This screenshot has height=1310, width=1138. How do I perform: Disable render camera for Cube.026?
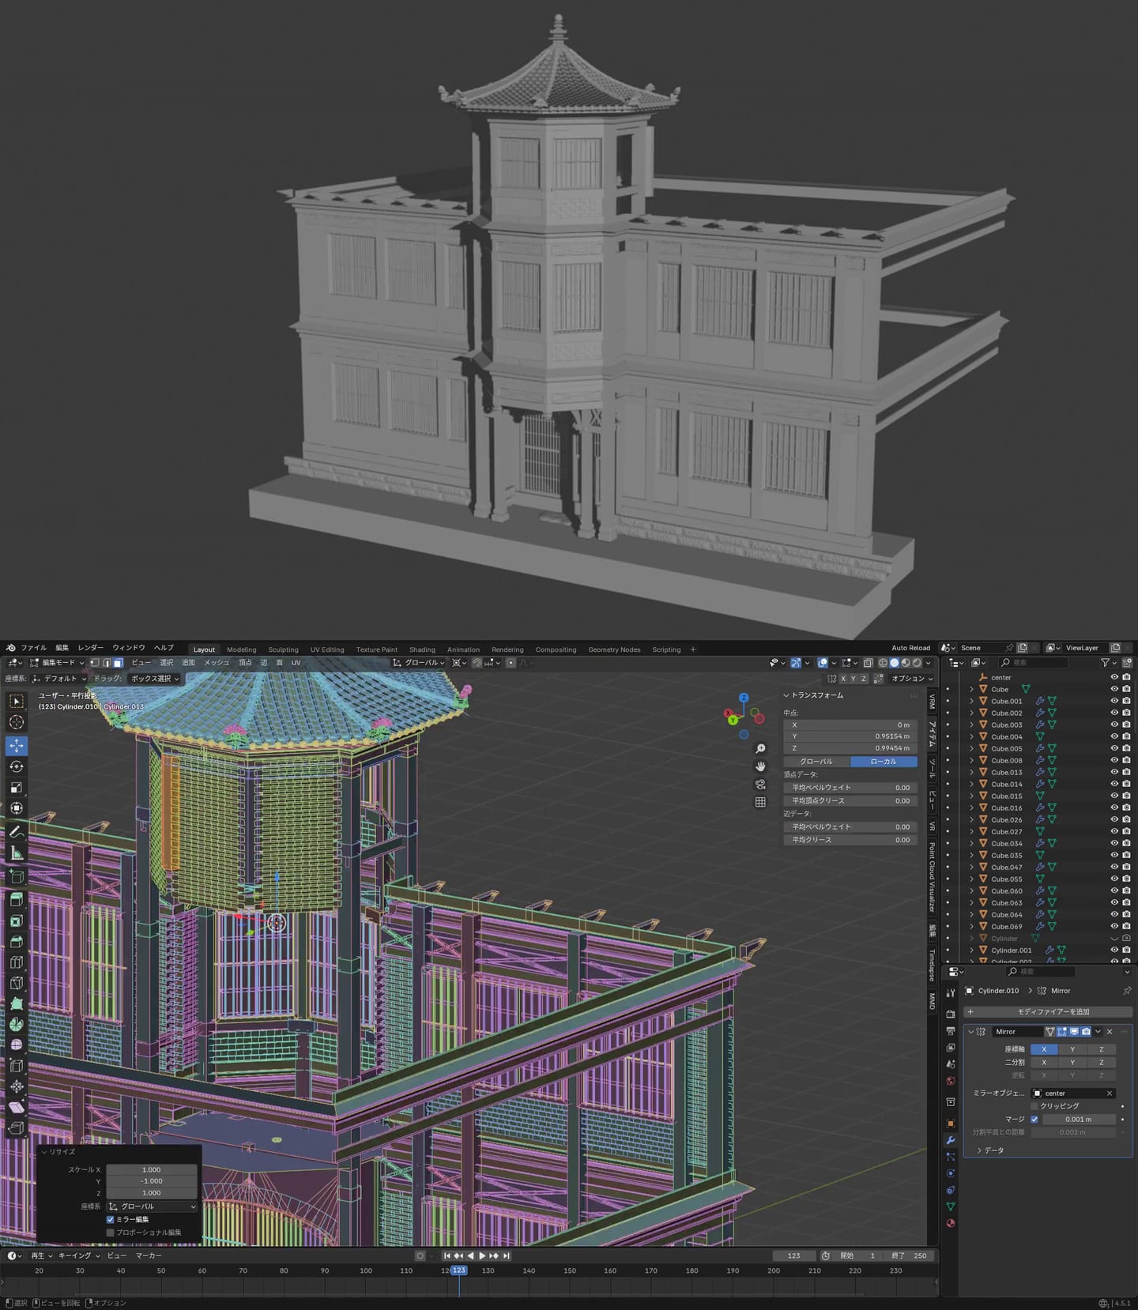click(1126, 819)
